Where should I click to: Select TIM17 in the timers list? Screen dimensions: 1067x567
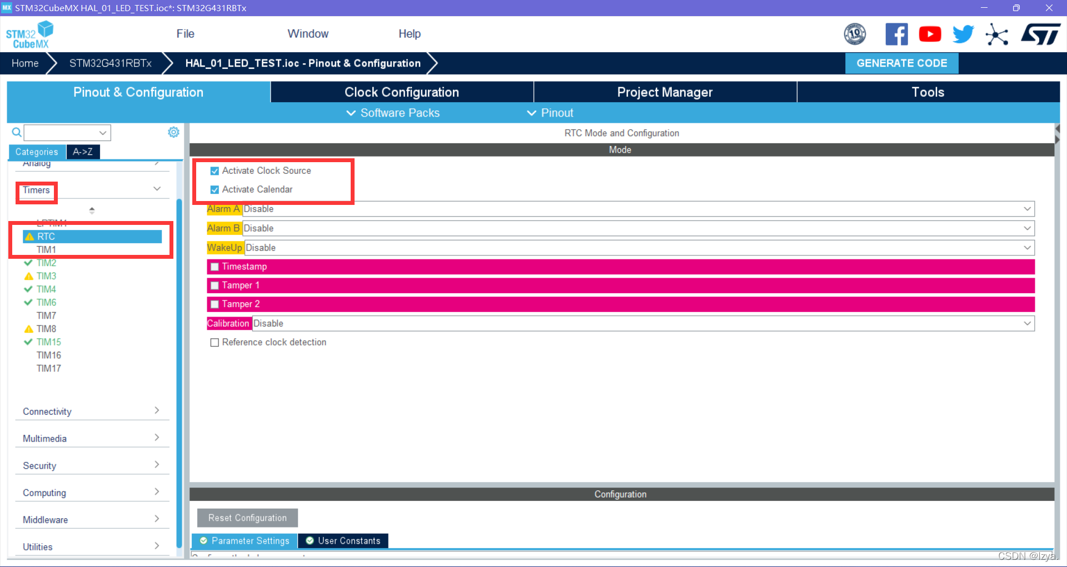pyautogui.click(x=49, y=369)
